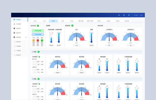Screen dimensions: 156x100
Task: Click the 右轴承温度 thermometer
Action: click(59, 37)
